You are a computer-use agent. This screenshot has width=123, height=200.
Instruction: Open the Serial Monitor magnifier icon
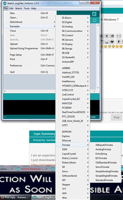(x=94, y=14)
